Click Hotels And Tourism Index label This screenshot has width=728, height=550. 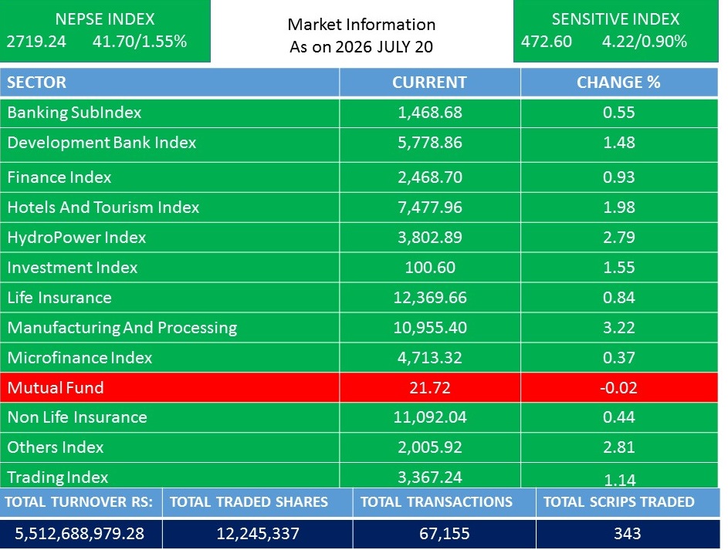[x=103, y=208]
